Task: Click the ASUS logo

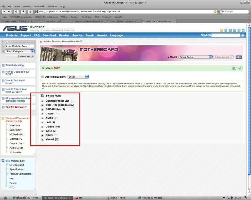Action: pyautogui.click(x=15, y=28)
